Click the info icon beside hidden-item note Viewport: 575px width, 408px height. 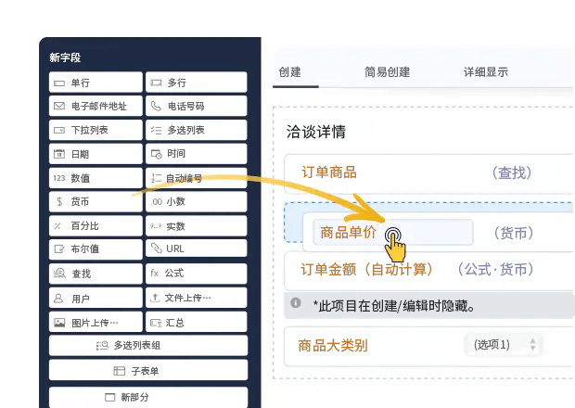296,303
